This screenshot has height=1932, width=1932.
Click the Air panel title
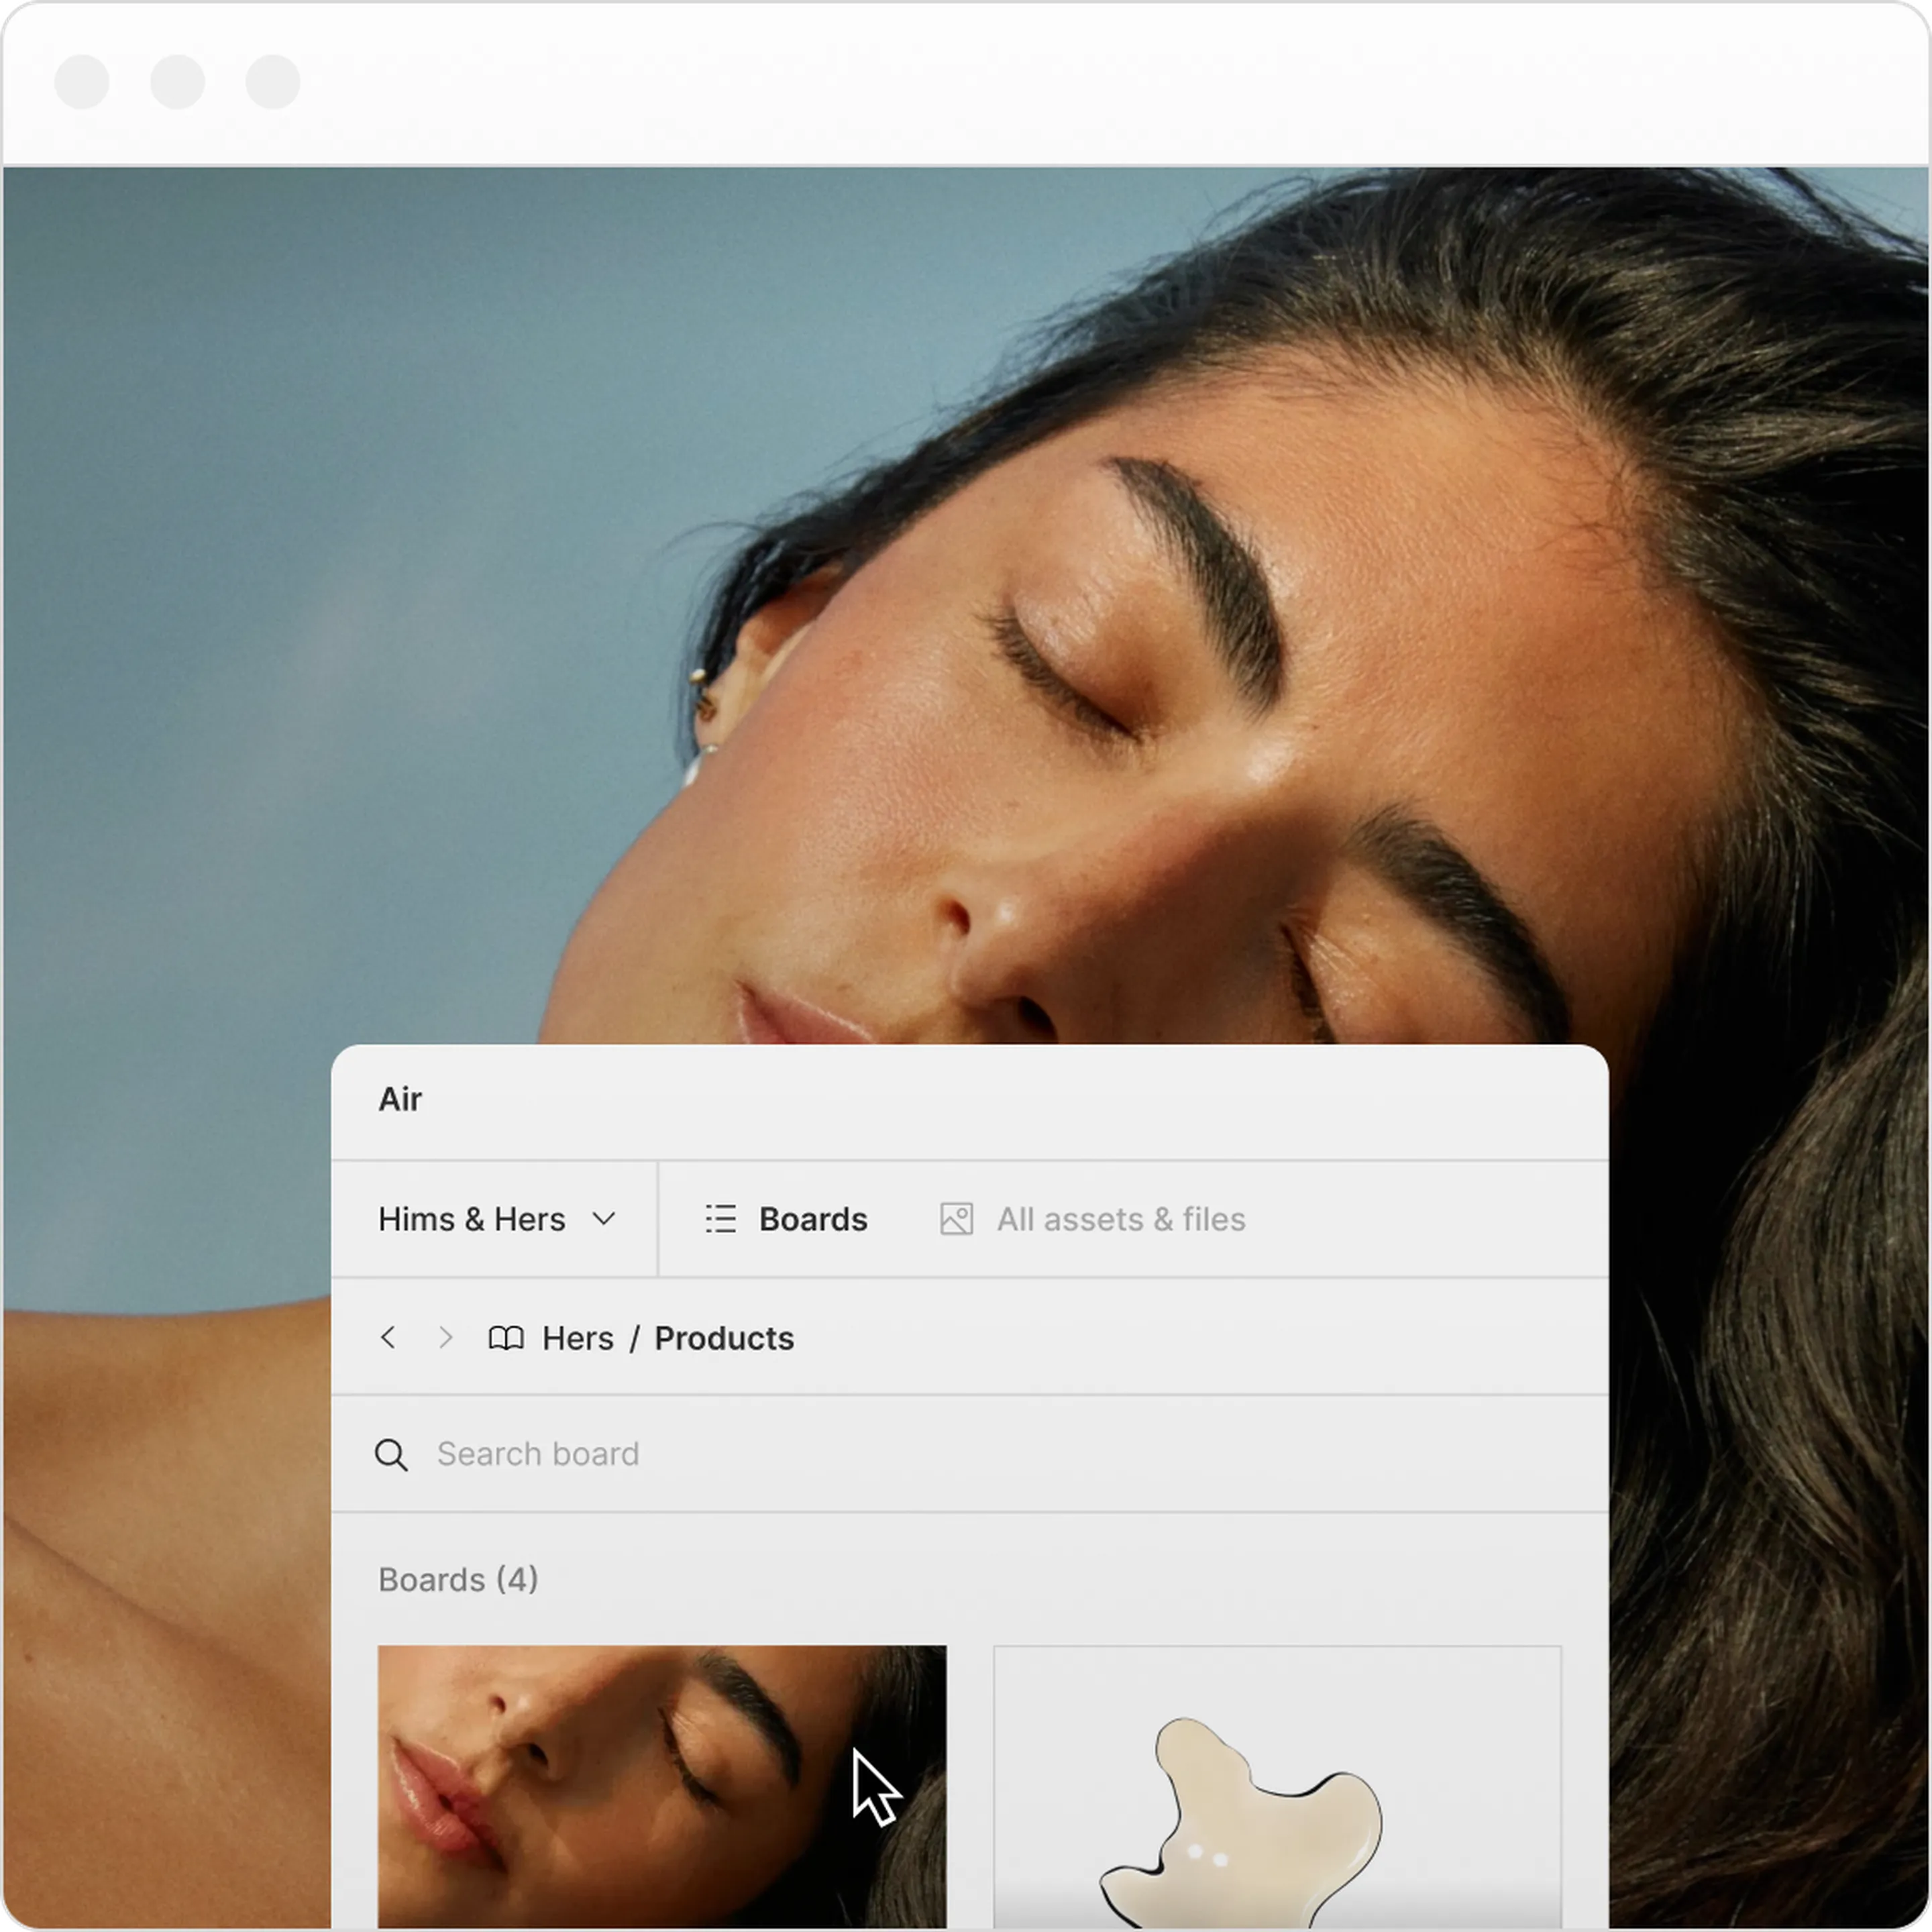tap(400, 1099)
